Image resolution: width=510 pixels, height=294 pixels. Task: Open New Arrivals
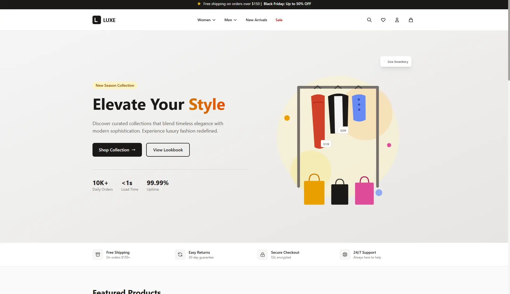tap(256, 20)
